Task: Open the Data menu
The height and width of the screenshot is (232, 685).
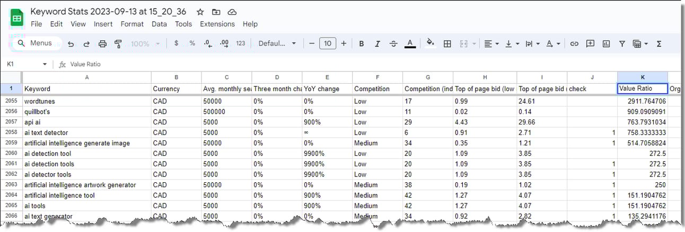Action: (159, 24)
